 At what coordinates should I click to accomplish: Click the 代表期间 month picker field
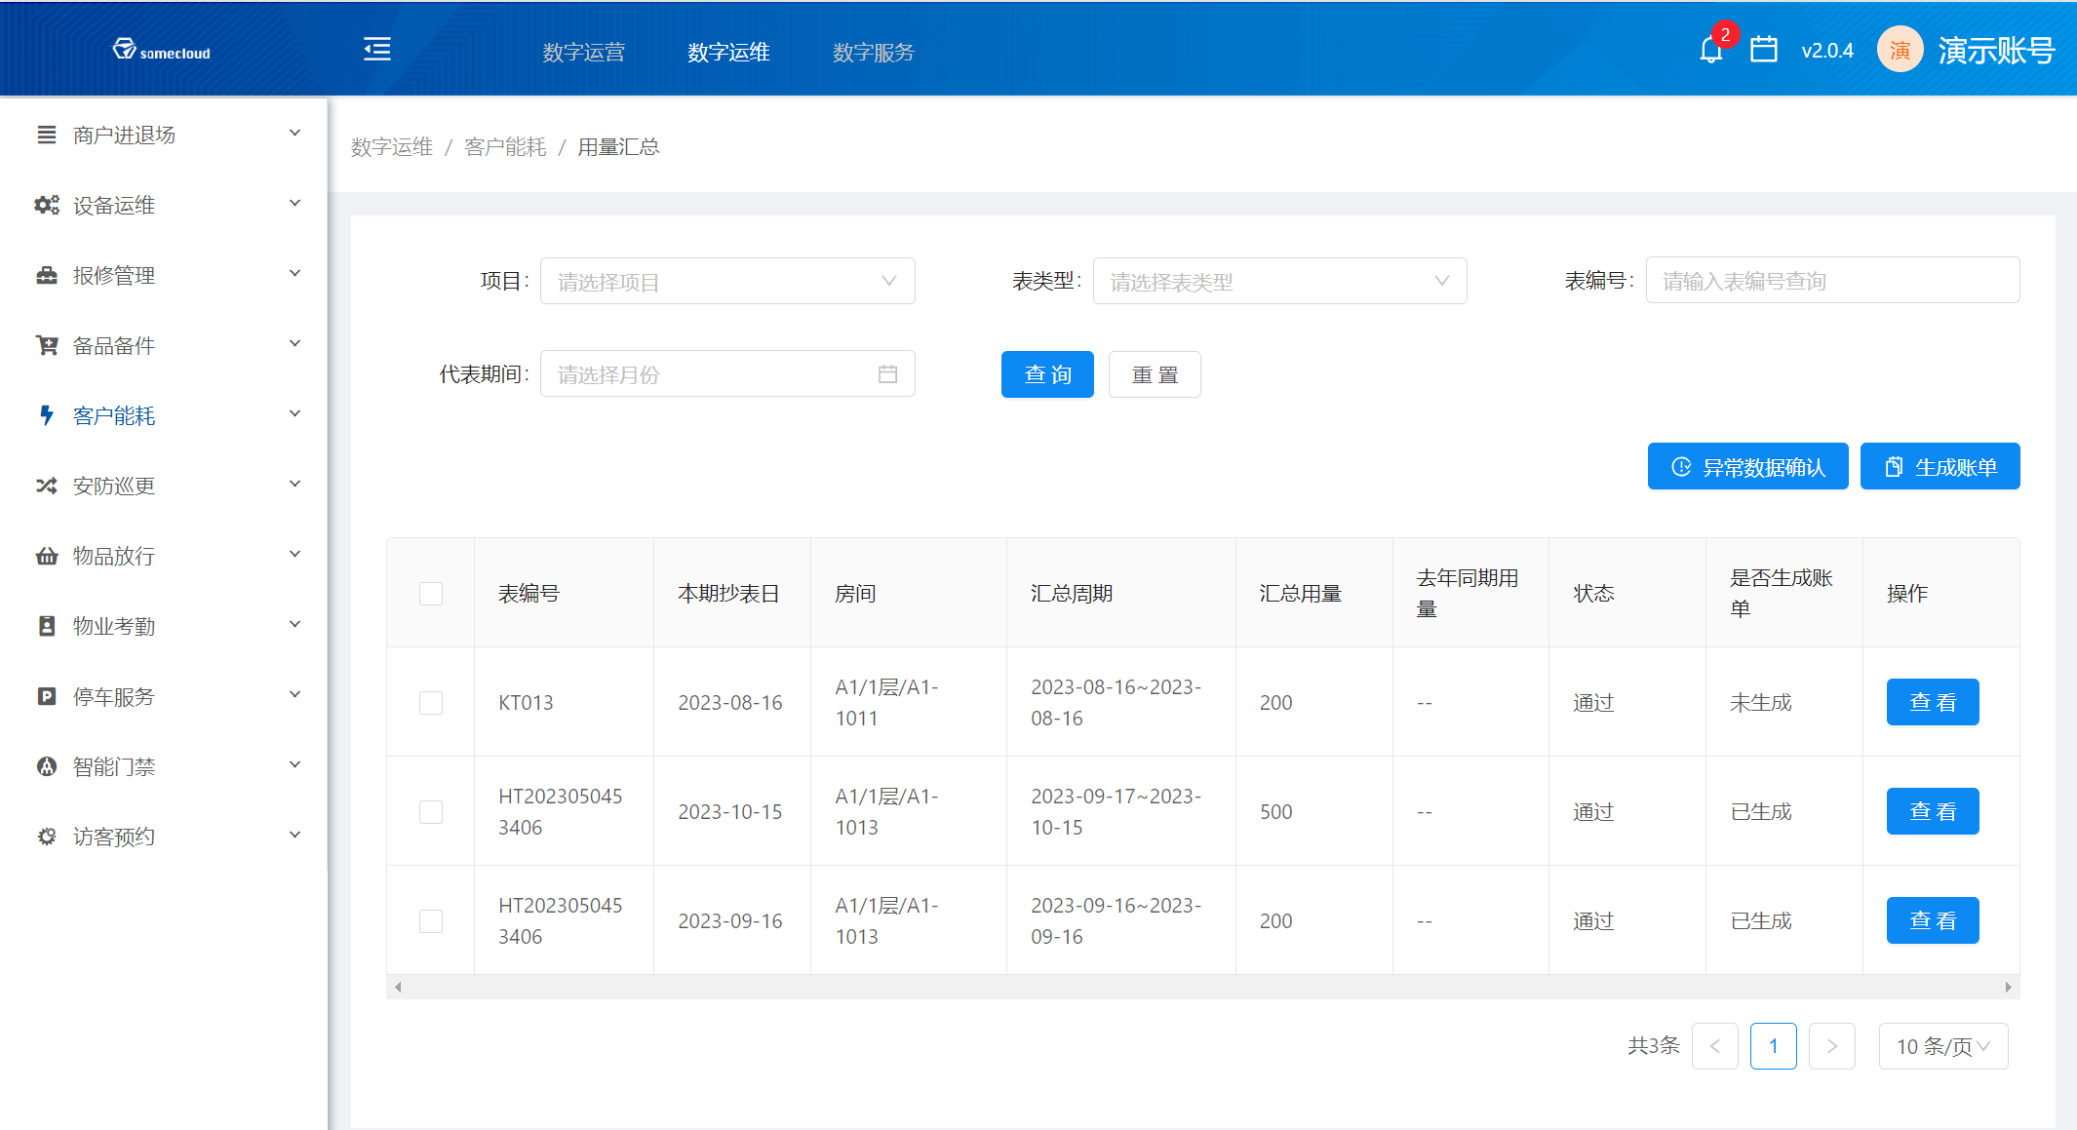[x=727, y=374]
